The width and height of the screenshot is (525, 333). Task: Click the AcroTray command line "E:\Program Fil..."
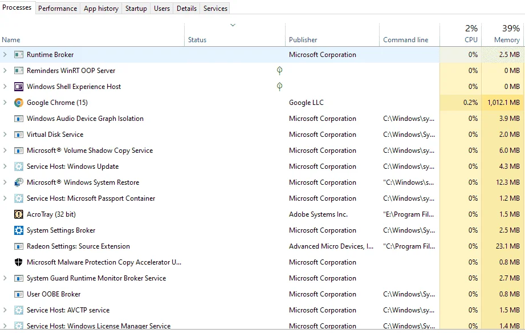pos(409,214)
